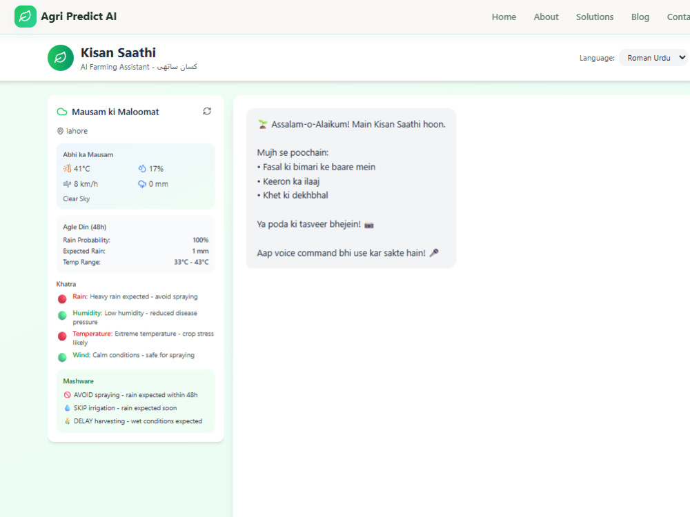Screen dimensions: 690x517
Task: Click the location pin icon next to lahore
Action: point(60,131)
